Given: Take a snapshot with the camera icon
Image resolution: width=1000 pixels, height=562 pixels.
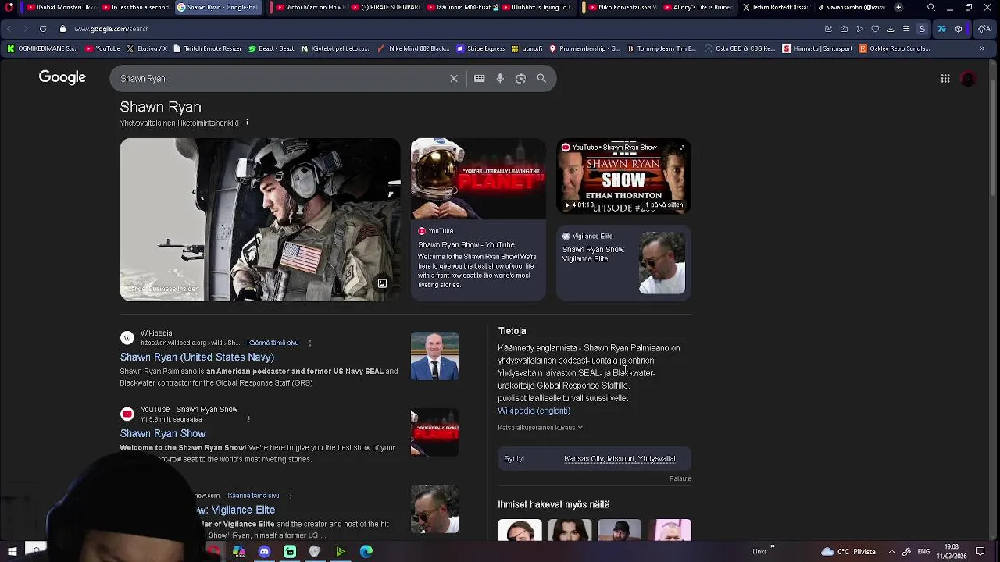Looking at the screenshot, I should pyautogui.click(x=844, y=29).
